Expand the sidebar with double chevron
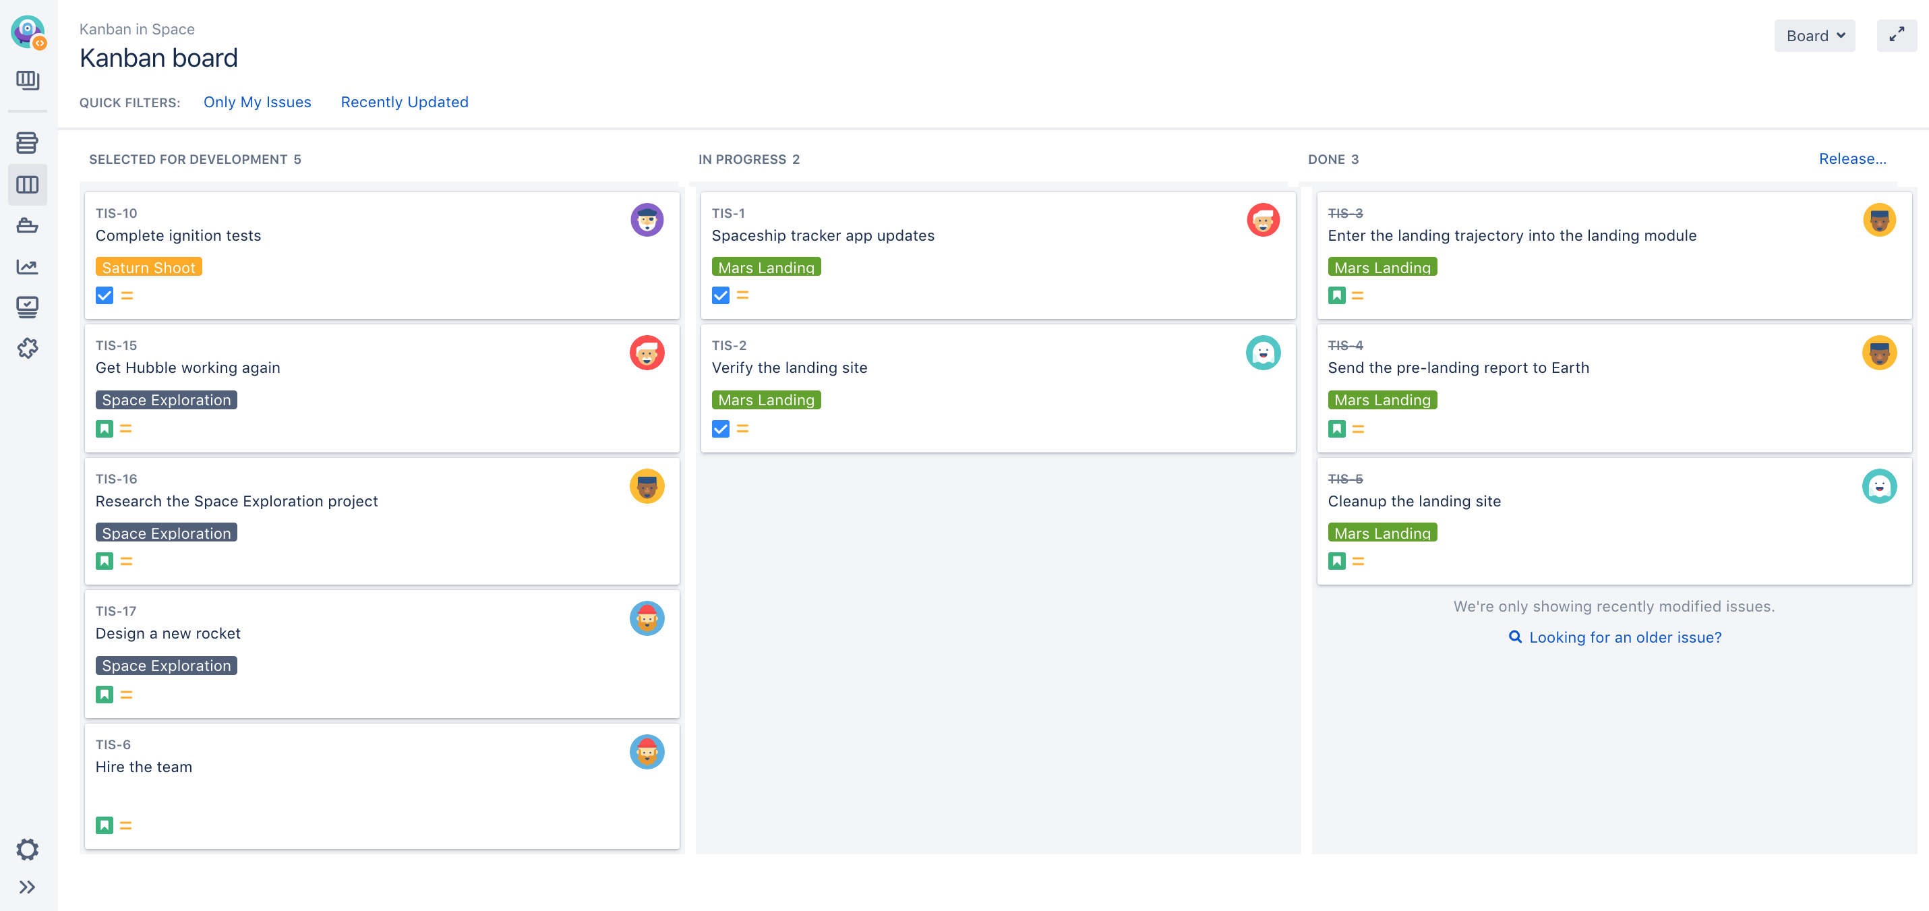Screen dimensions: 1929x911 point(27,887)
